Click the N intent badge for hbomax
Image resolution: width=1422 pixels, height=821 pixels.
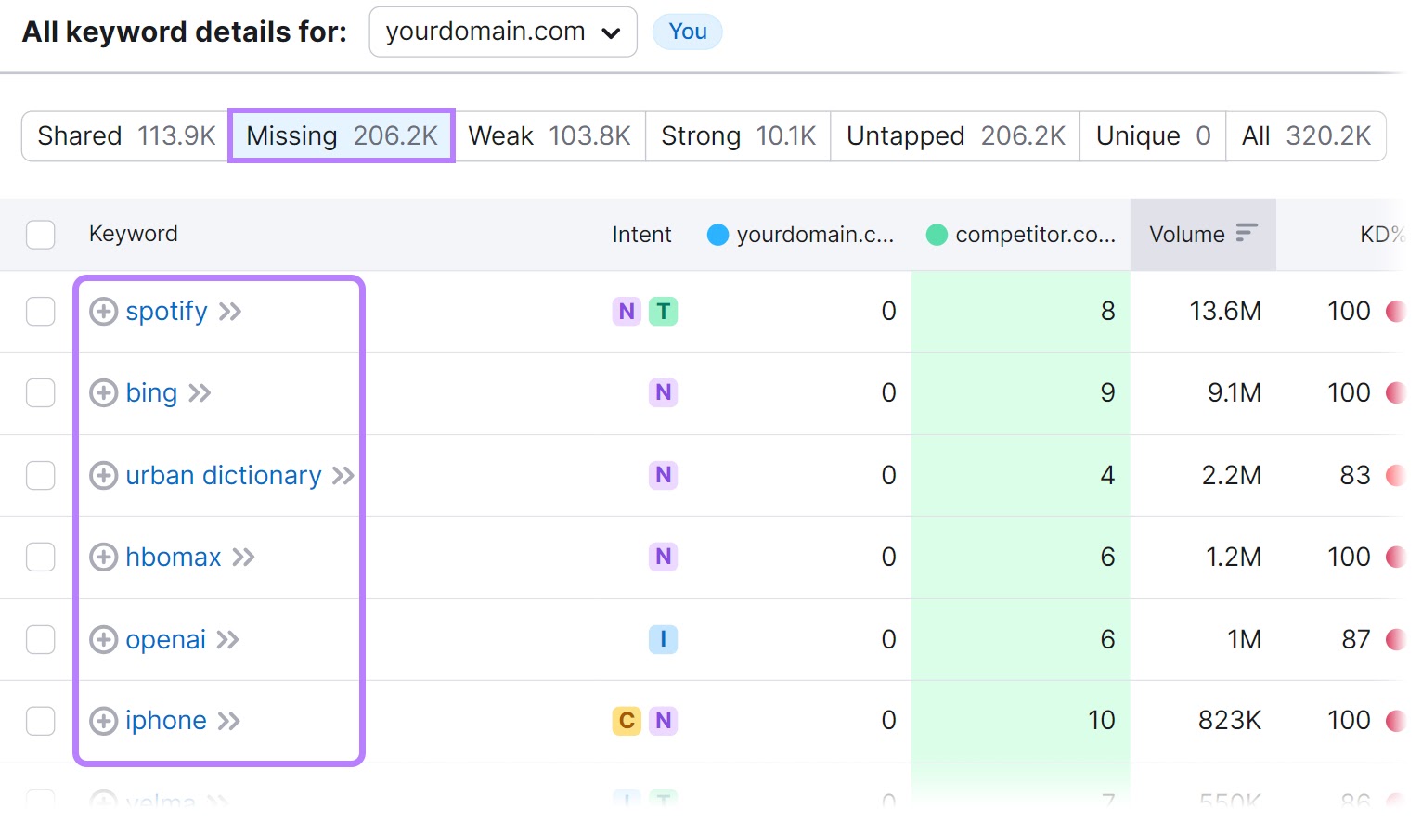coord(664,558)
